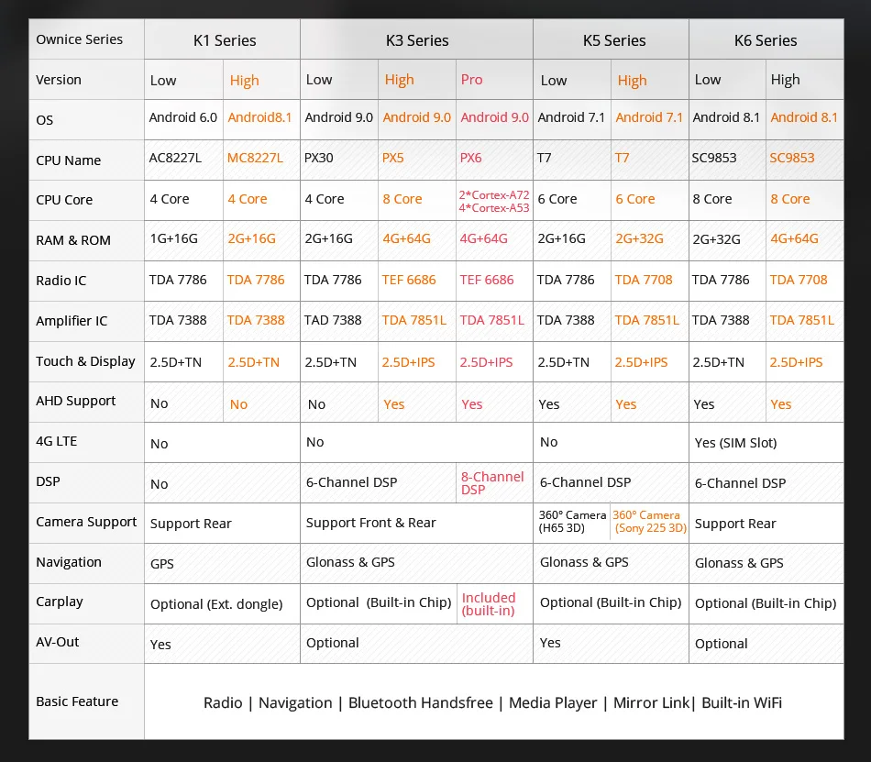The image size is (871, 762).
Task: Select the 360° Camera (Sony 225 3D) cell
Action: point(649,523)
